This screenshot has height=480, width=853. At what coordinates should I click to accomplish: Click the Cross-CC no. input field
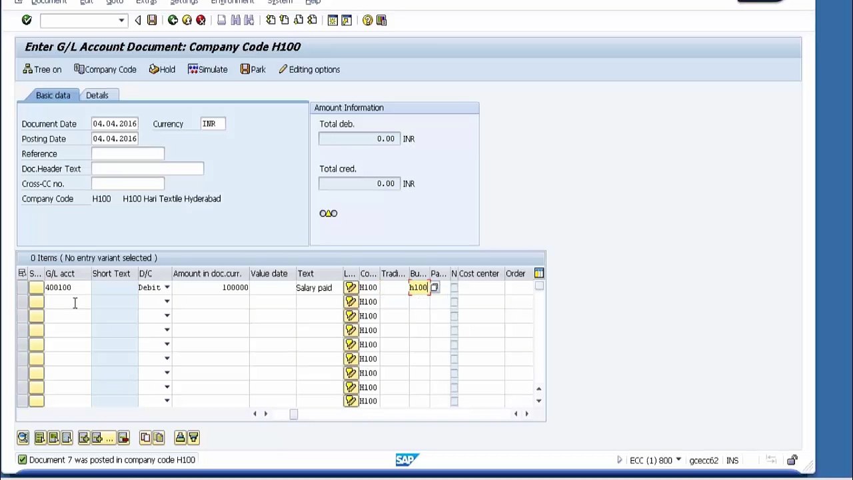click(128, 184)
